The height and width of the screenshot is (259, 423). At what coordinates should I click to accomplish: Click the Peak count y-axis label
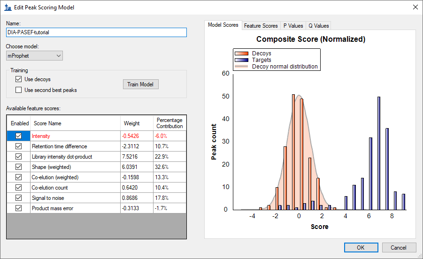click(214, 142)
